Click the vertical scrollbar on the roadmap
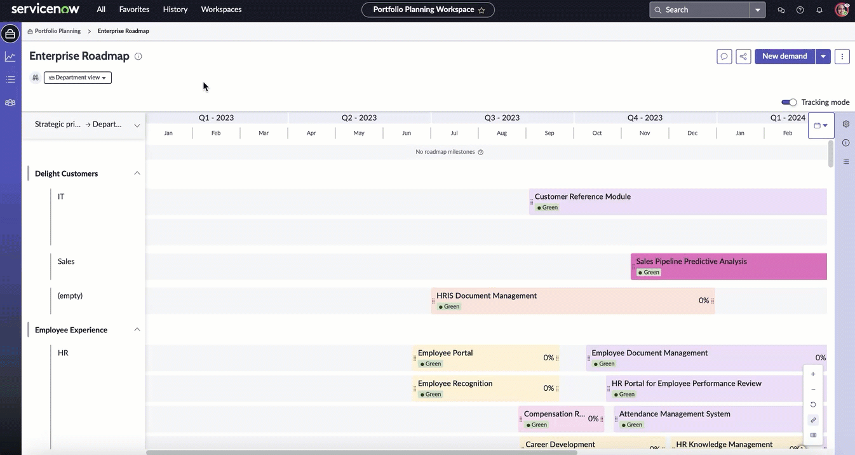Image resolution: width=855 pixels, height=455 pixels. 831,154
